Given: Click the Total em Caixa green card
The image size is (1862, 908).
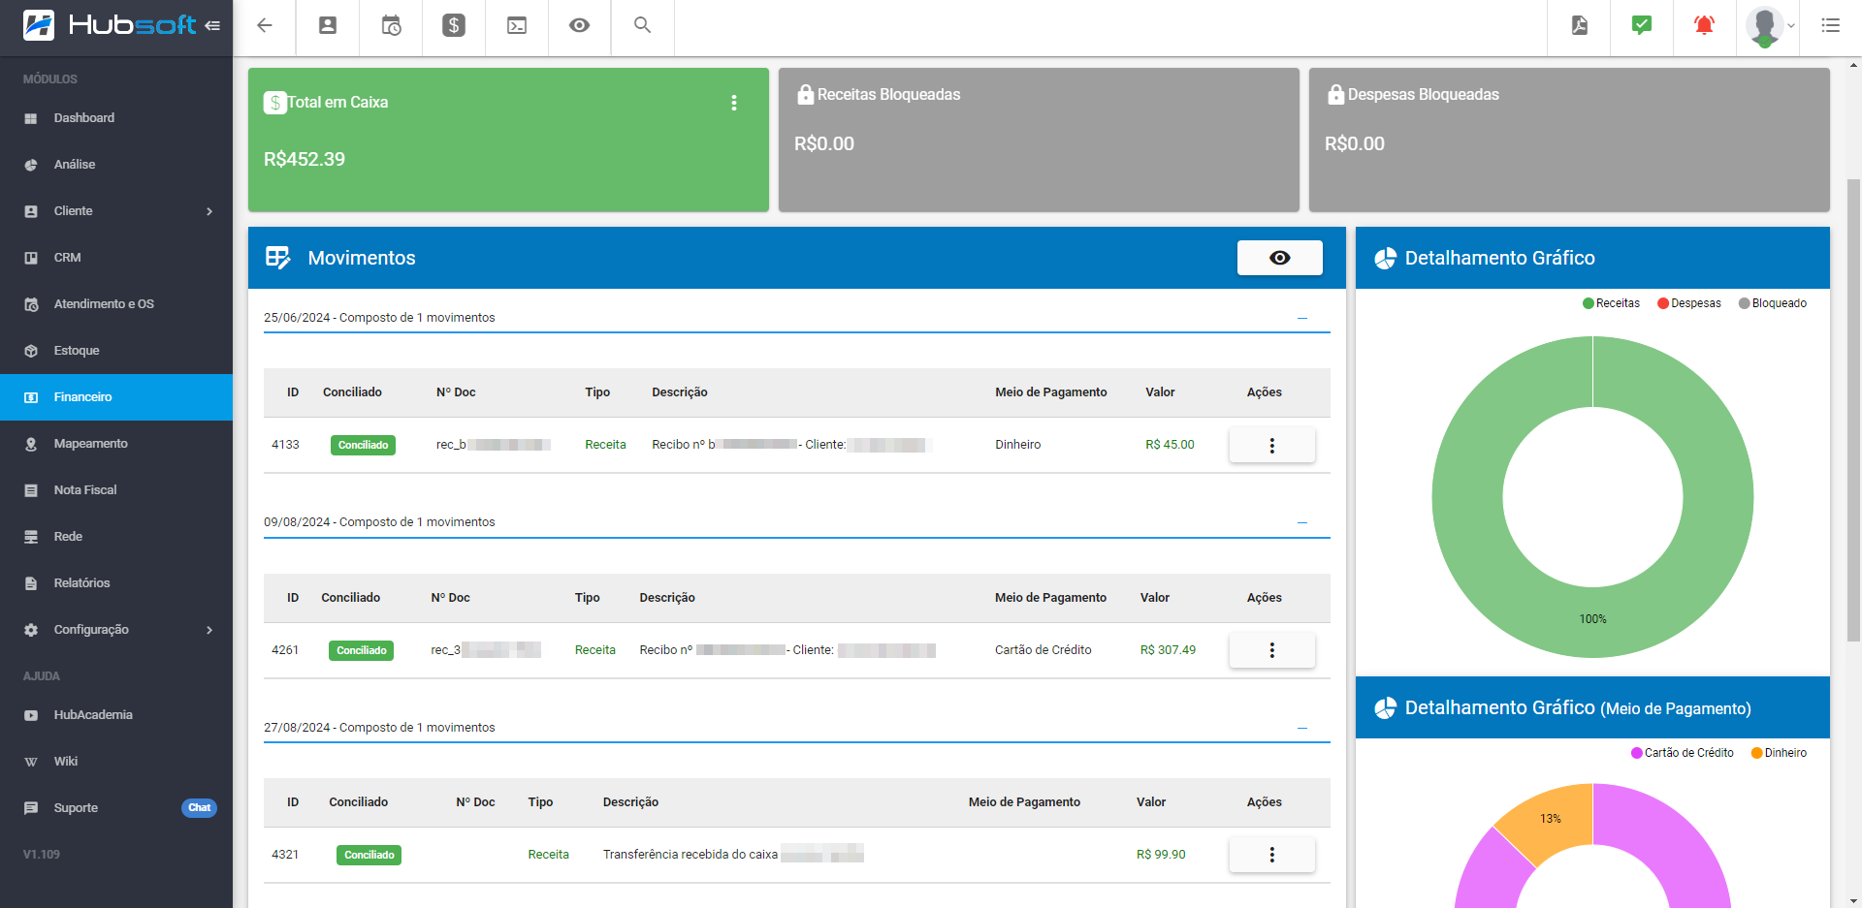Looking at the screenshot, I should tap(508, 140).
